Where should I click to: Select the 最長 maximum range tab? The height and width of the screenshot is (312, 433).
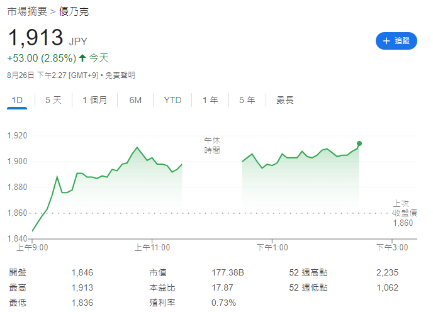[x=285, y=100]
